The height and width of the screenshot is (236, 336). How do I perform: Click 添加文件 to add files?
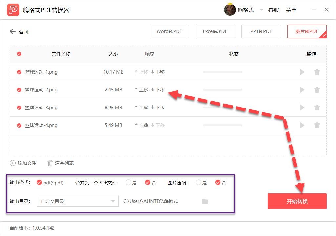(x=23, y=163)
